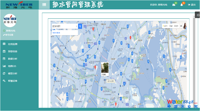The image size is (200, 111).
Task: Clear the map search box text
Action: 76,26
